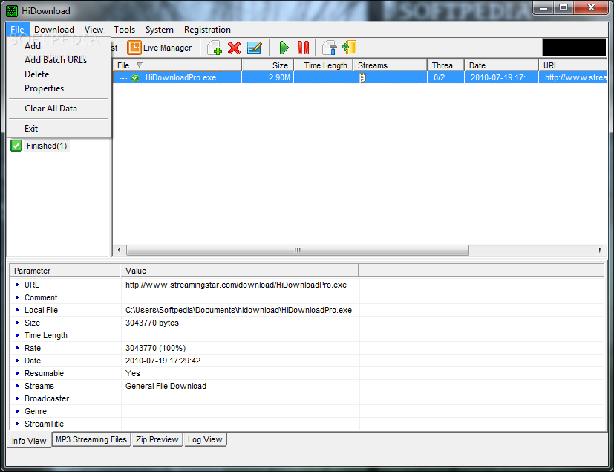
Task: Click the 2.90M size cell
Action: [268, 77]
